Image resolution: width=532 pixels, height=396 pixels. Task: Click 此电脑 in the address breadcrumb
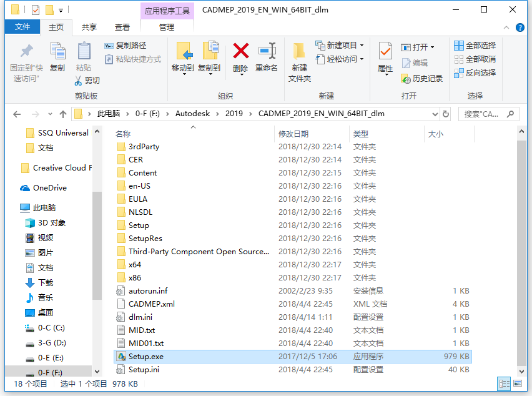[109, 114]
